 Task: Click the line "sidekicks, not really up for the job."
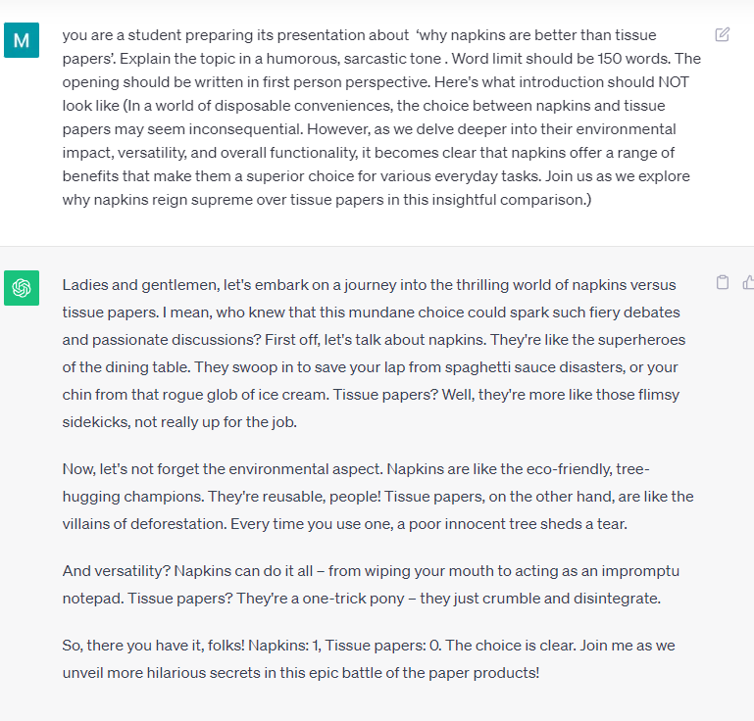pos(179,422)
